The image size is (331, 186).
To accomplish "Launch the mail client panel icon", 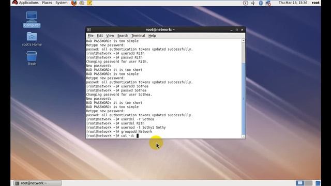I will tap(82, 3).
